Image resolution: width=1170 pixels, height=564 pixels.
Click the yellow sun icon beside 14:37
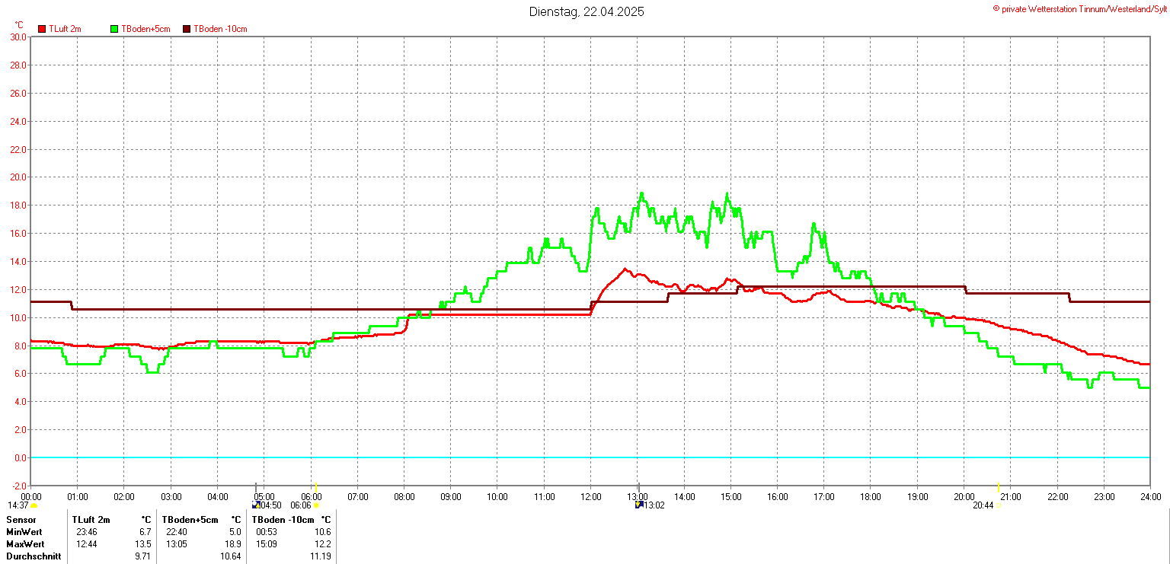point(34,505)
